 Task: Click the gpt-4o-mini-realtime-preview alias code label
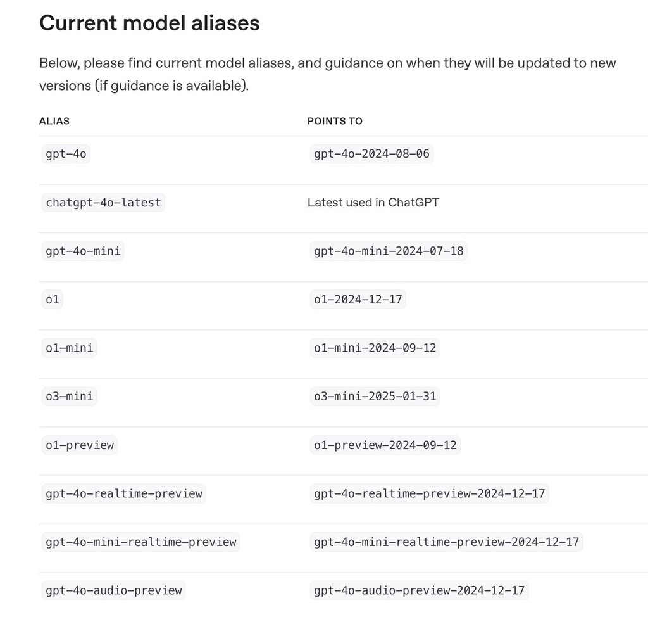click(x=140, y=542)
